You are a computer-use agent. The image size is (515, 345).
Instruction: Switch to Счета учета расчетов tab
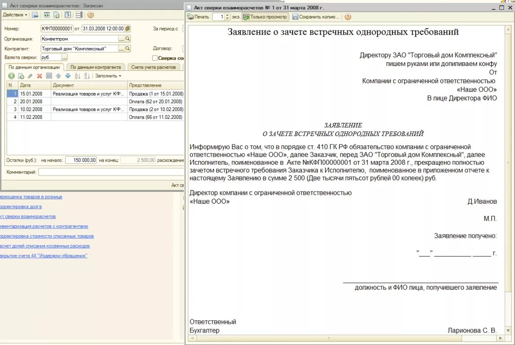(153, 67)
